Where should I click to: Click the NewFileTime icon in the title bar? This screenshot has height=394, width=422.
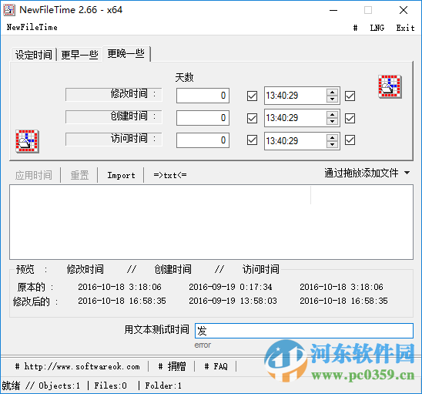(9, 10)
